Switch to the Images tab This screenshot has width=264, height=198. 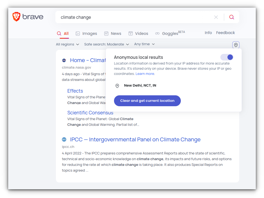point(86,33)
